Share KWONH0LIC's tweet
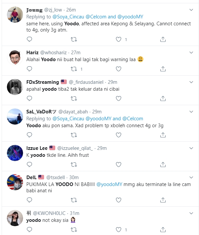The width and height of the screenshot is (199, 235). [163, 230]
